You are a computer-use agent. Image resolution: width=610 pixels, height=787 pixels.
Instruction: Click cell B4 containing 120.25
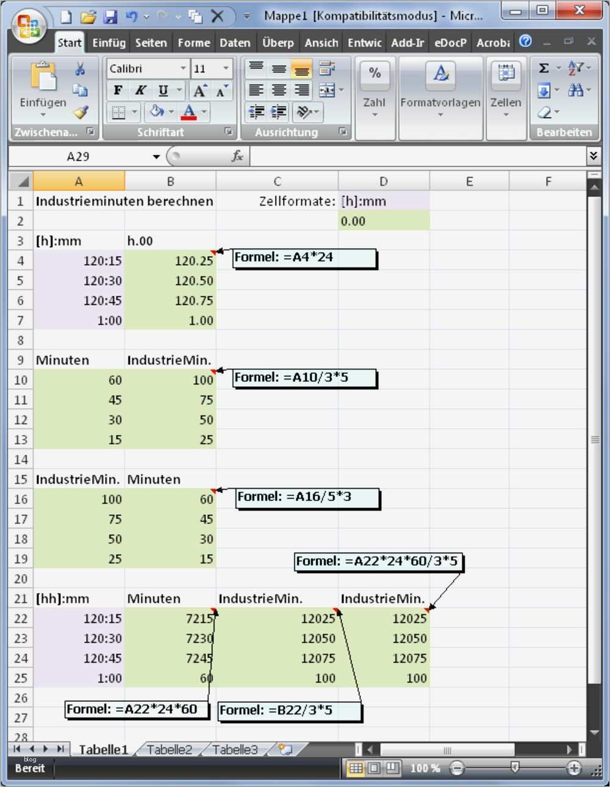tap(170, 261)
